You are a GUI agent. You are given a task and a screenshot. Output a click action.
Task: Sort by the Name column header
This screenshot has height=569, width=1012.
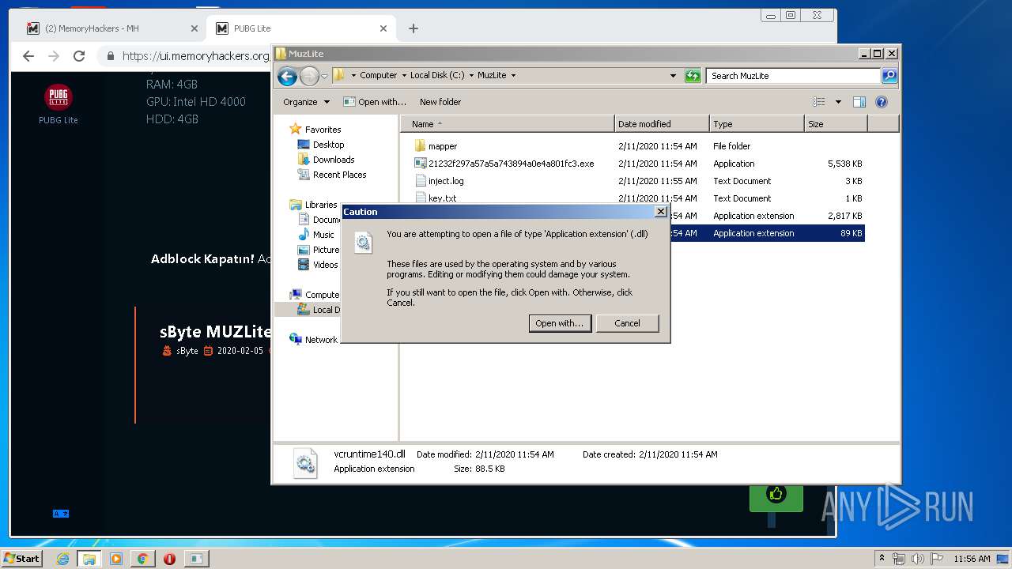click(508, 124)
